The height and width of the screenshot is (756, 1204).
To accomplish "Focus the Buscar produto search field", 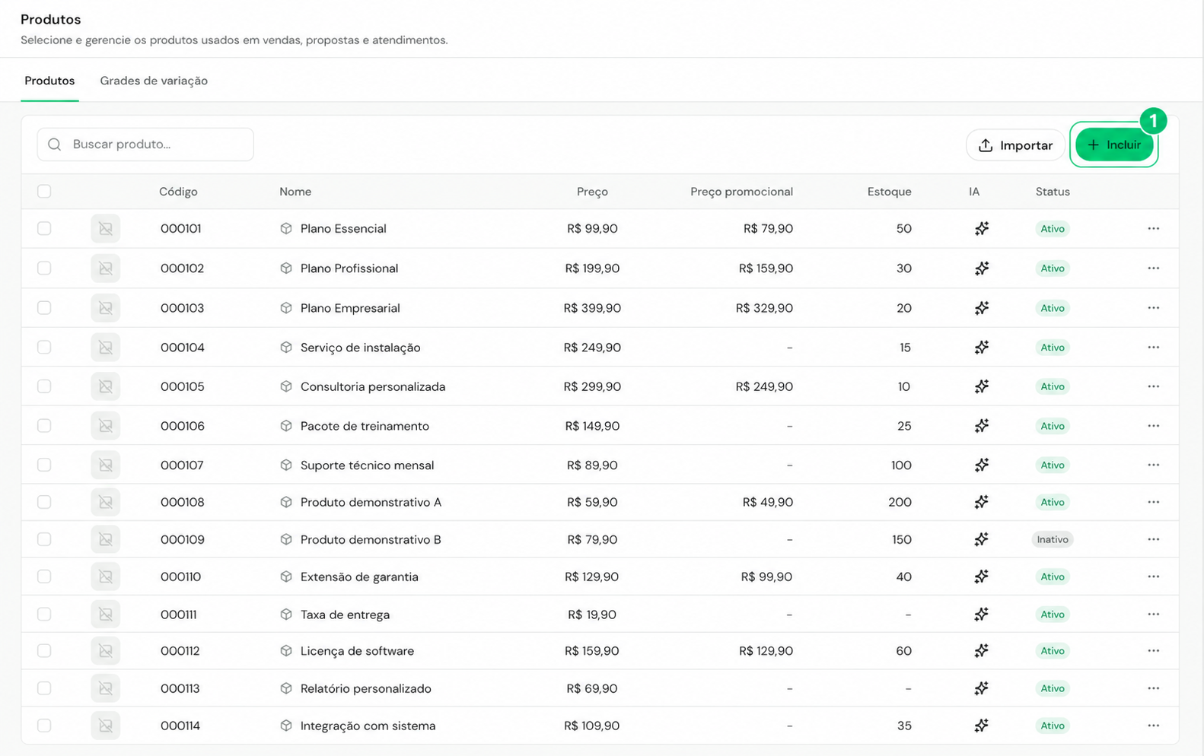I will pos(145,145).
